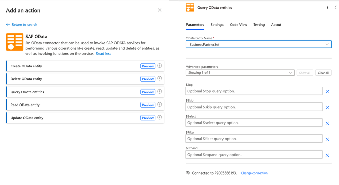This screenshot has width=339, height=185.
Task: Remove the $Select parameter with X icon
Action: (x=327, y=123)
